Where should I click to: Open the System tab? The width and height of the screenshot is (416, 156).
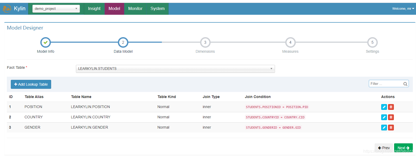pyautogui.click(x=157, y=9)
